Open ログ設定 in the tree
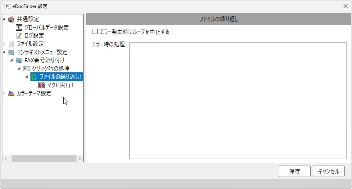This screenshot has width=352, height=189. pyautogui.click(x=34, y=36)
